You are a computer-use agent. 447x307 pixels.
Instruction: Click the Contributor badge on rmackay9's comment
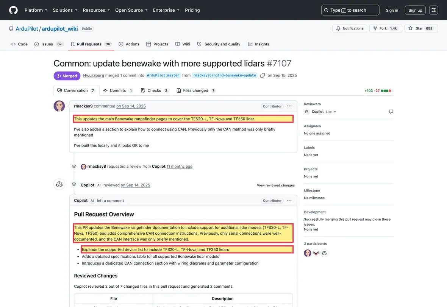point(272,106)
